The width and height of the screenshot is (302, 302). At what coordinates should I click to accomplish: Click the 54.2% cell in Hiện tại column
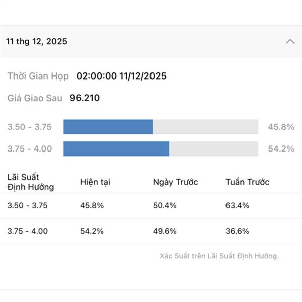tap(92, 231)
